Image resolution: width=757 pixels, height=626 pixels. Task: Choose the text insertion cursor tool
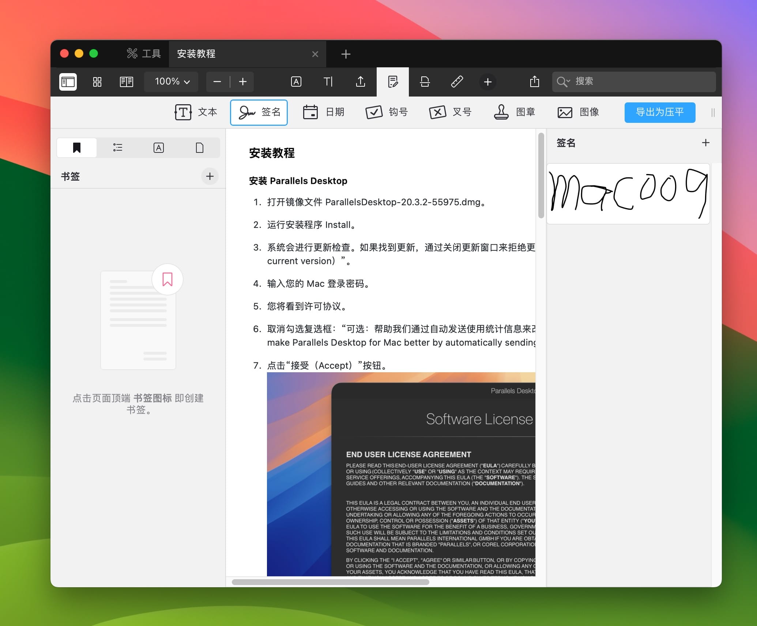[x=328, y=82]
